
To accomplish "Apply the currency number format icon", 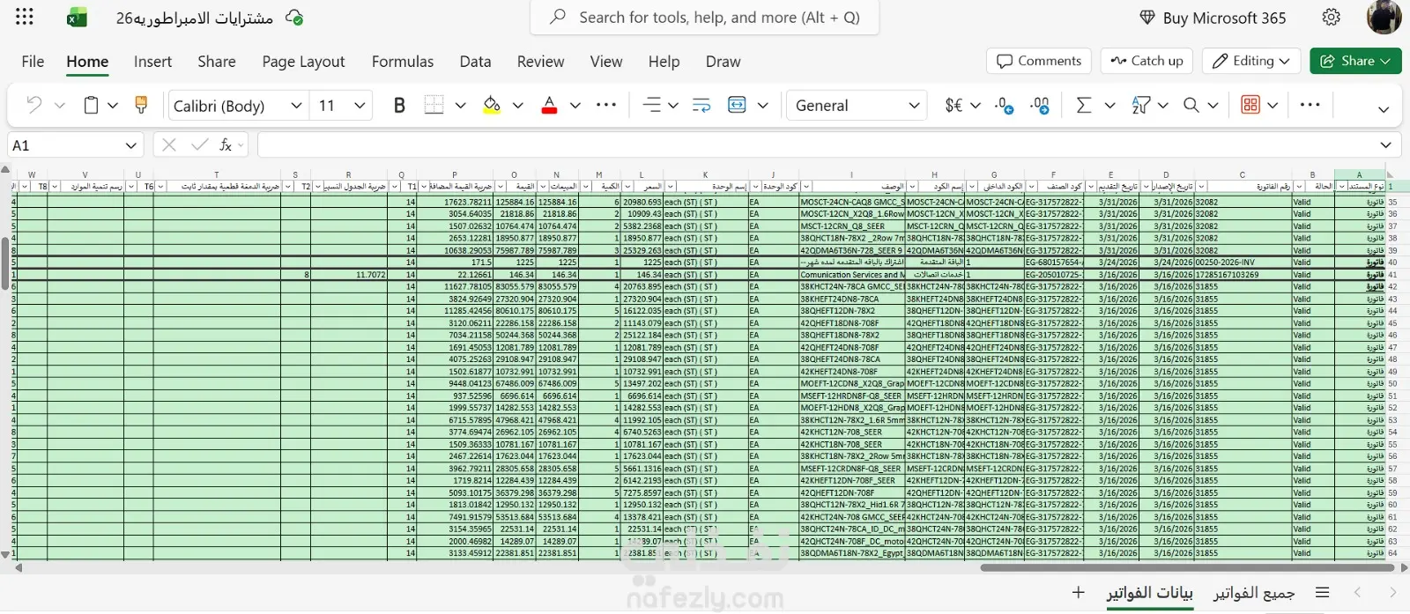I will coord(954,105).
